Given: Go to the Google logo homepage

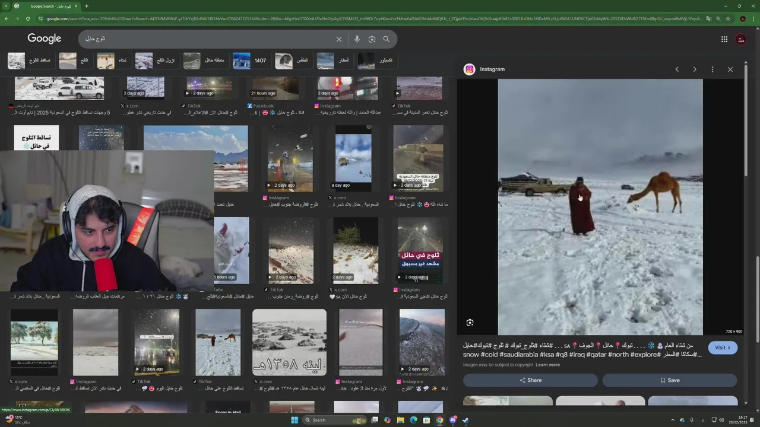Looking at the screenshot, I should coord(45,39).
